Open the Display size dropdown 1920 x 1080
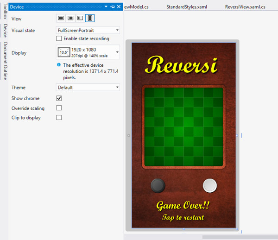The height and width of the screenshot is (240, 278). click(88, 52)
